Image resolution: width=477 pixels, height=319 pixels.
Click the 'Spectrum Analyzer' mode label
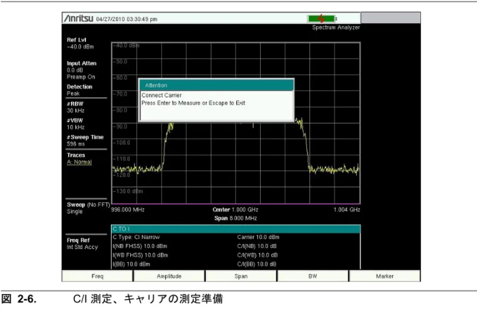click(336, 27)
